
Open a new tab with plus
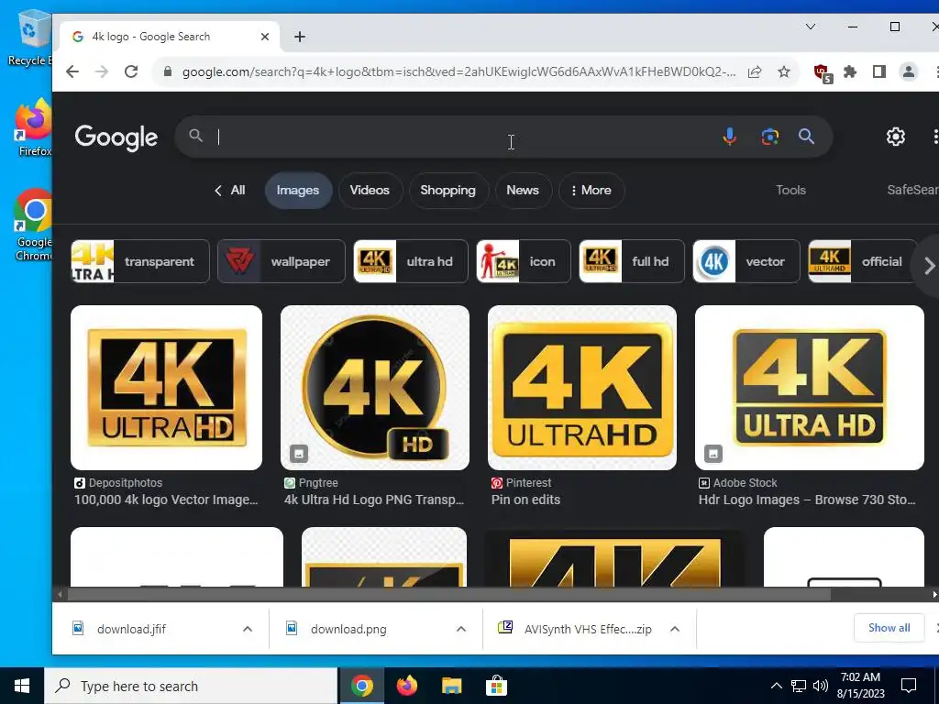click(300, 37)
